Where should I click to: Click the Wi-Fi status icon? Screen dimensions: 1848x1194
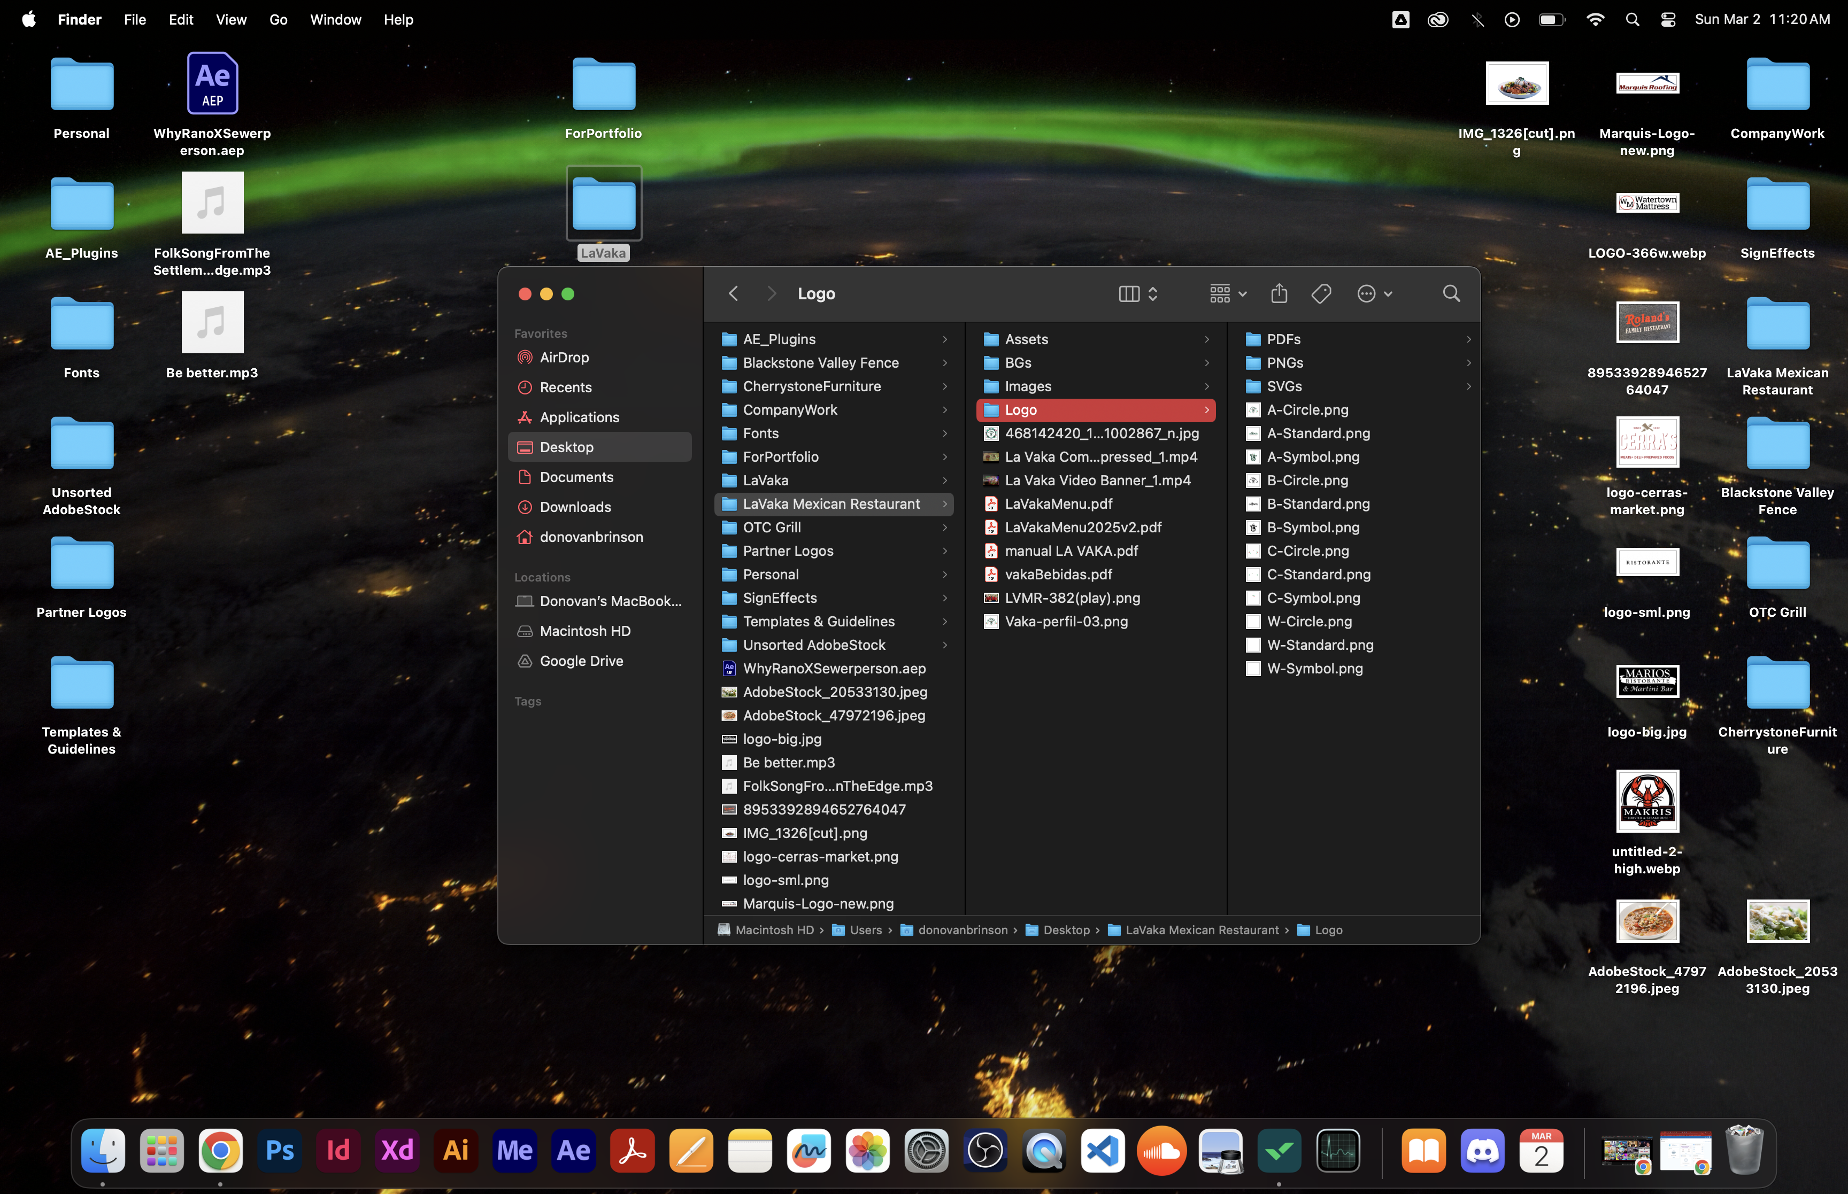click(x=1595, y=19)
